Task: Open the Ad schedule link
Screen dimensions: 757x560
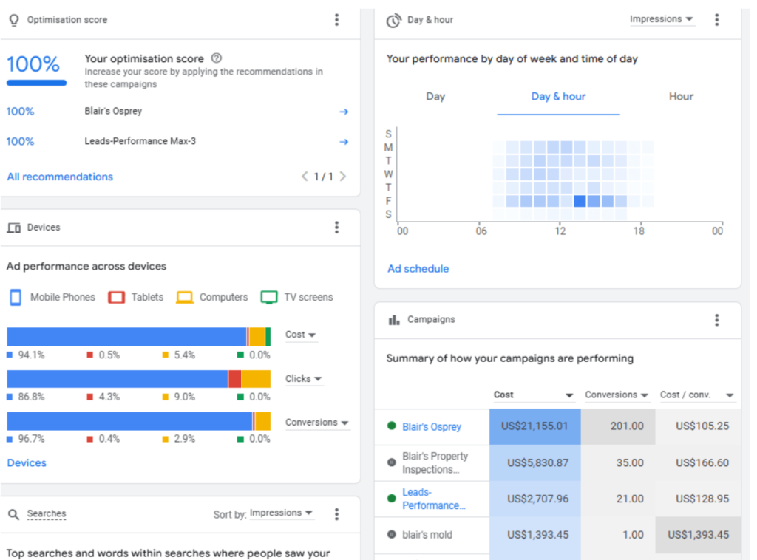Action: click(418, 269)
